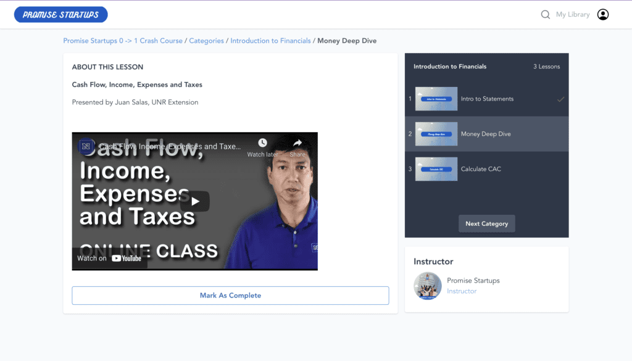The height and width of the screenshot is (361, 632).
Task: Click Mark As Complete button
Action: 231,296
